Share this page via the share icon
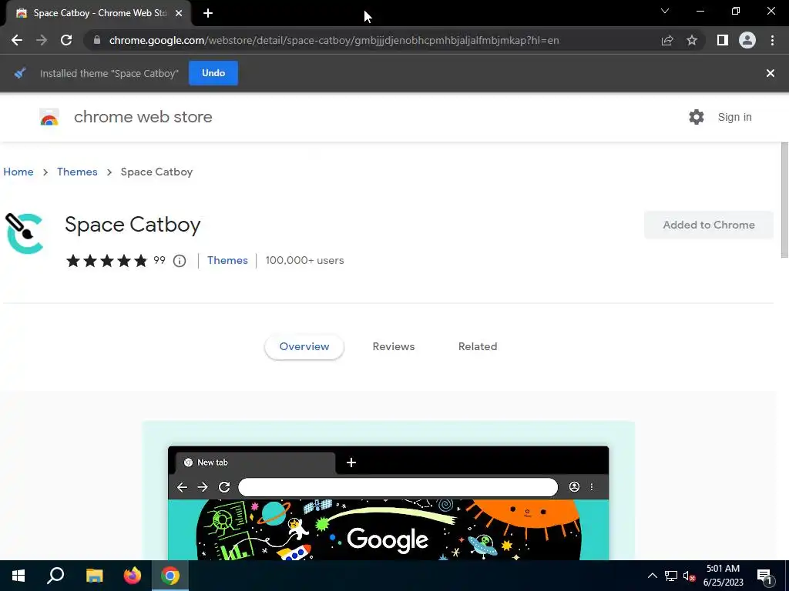 (x=667, y=40)
